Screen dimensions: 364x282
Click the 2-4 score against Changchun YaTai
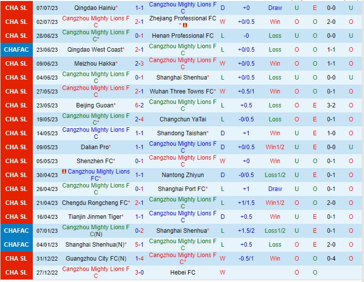(x=139, y=119)
